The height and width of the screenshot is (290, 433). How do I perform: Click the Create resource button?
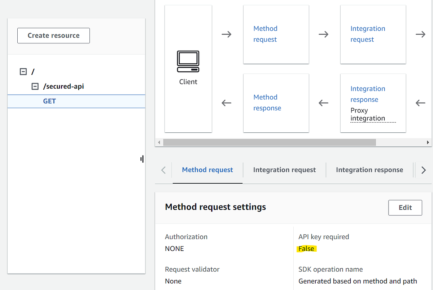[x=53, y=35]
